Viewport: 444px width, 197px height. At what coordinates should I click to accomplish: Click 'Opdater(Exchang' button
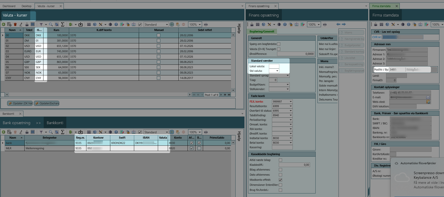click(x=47, y=103)
